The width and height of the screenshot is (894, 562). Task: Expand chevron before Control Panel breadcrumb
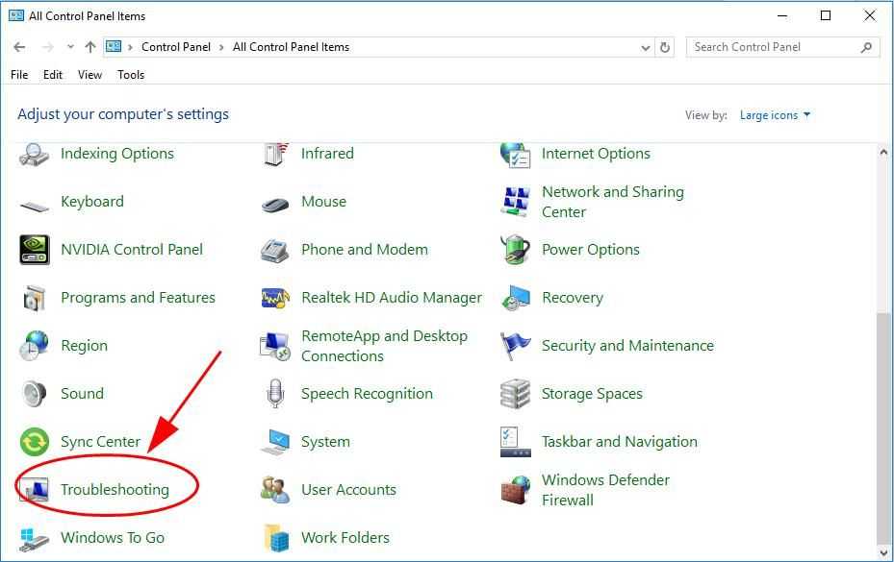coord(130,47)
